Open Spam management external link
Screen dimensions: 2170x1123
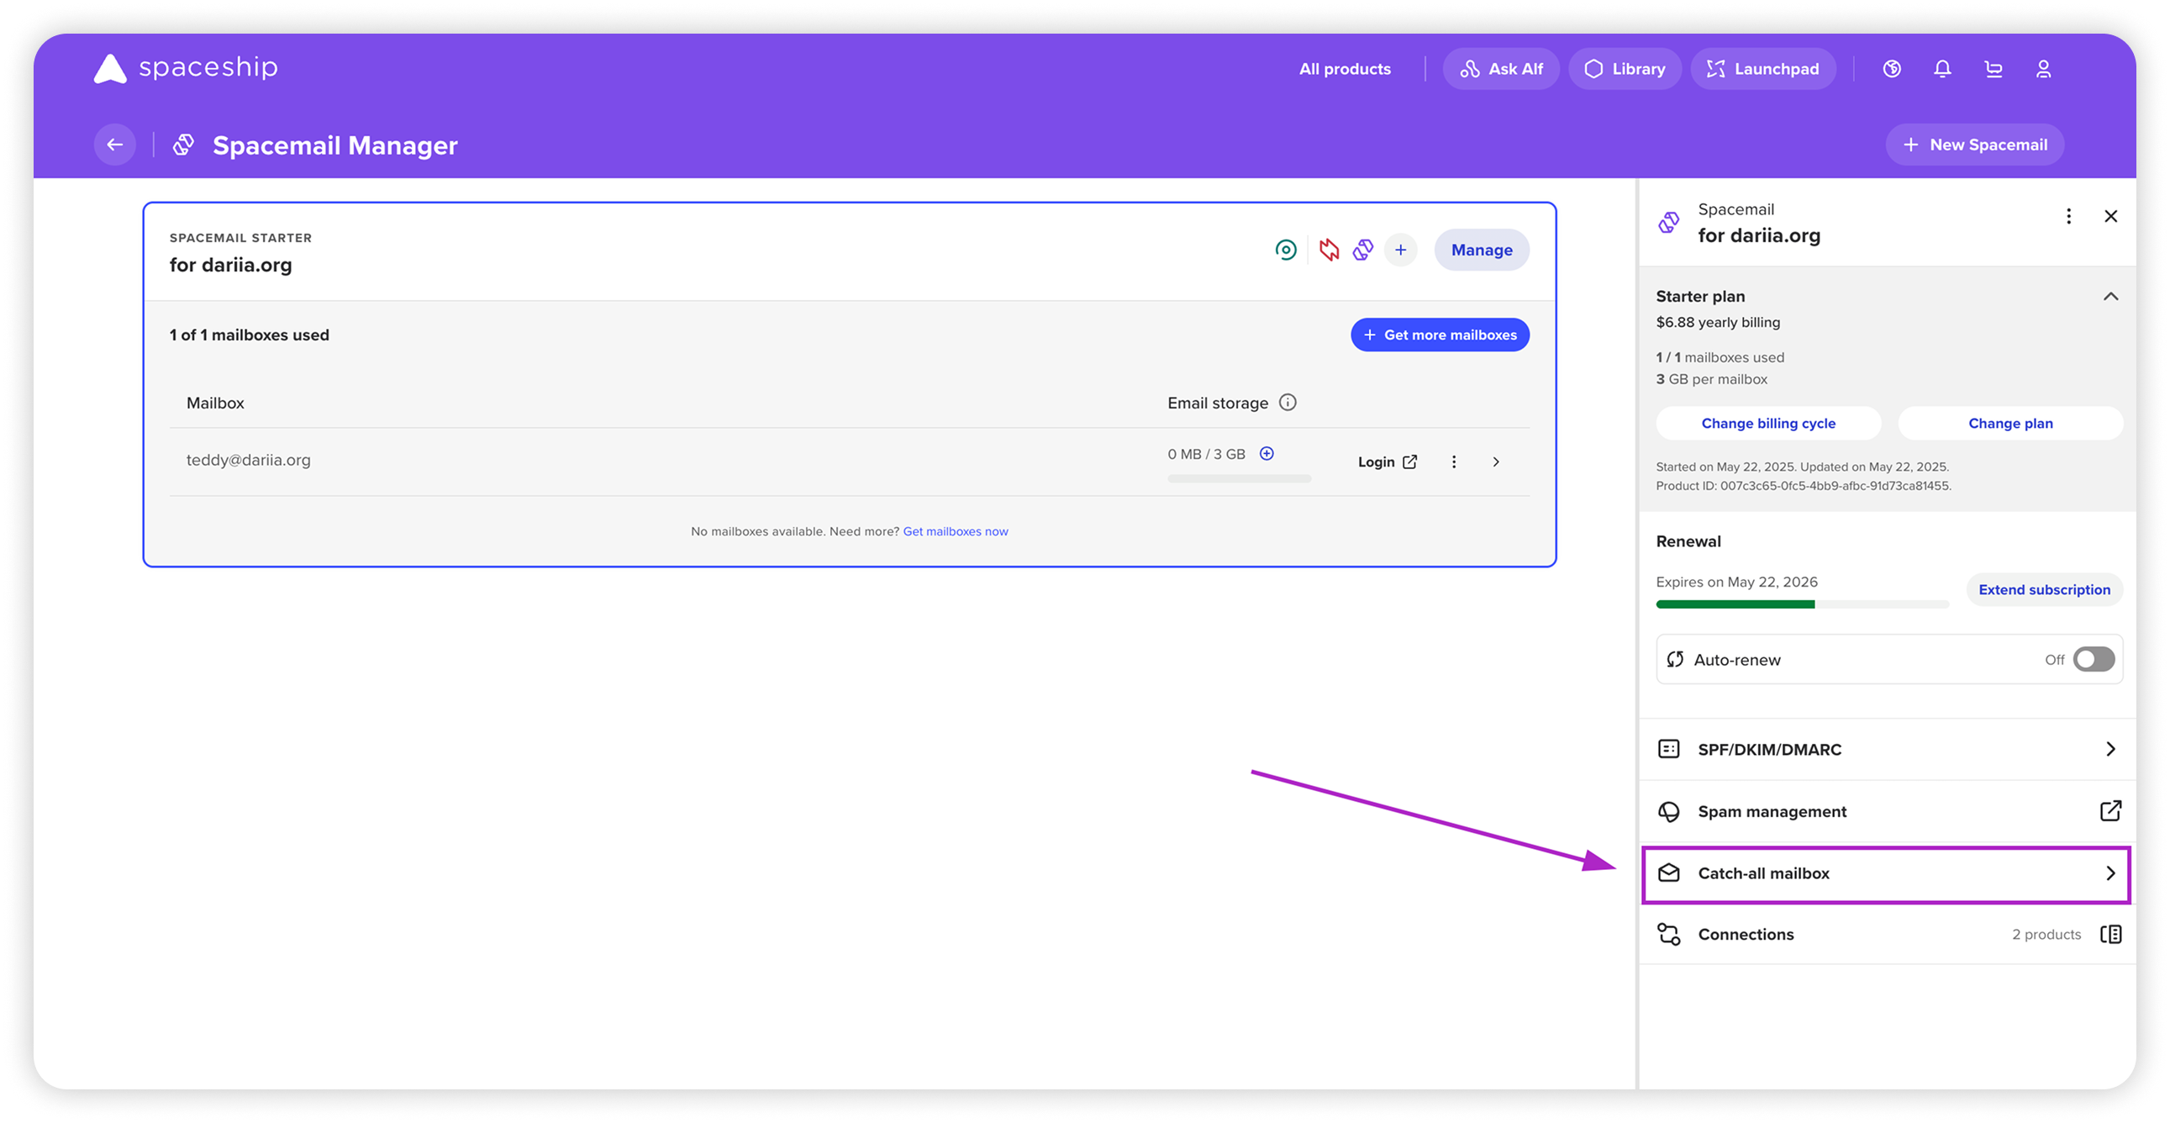click(x=2111, y=811)
